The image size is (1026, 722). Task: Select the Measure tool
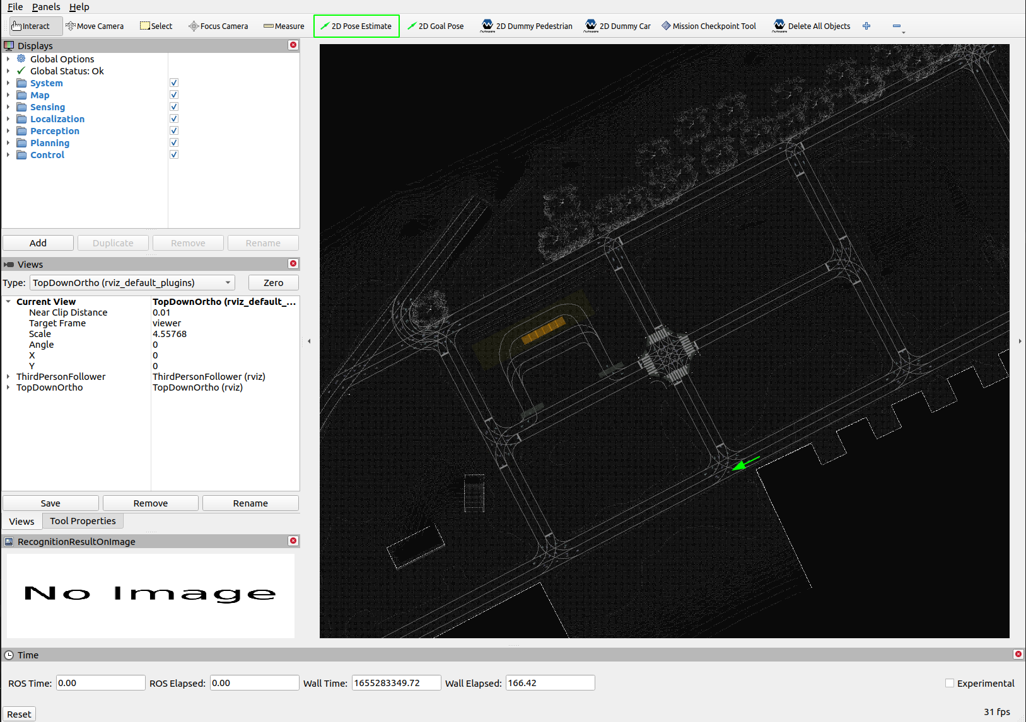coord(284,26)
